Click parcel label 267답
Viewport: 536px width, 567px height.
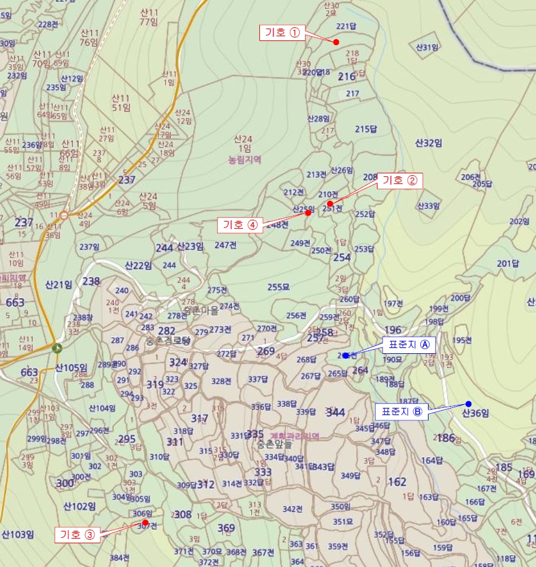coord(310,376)
